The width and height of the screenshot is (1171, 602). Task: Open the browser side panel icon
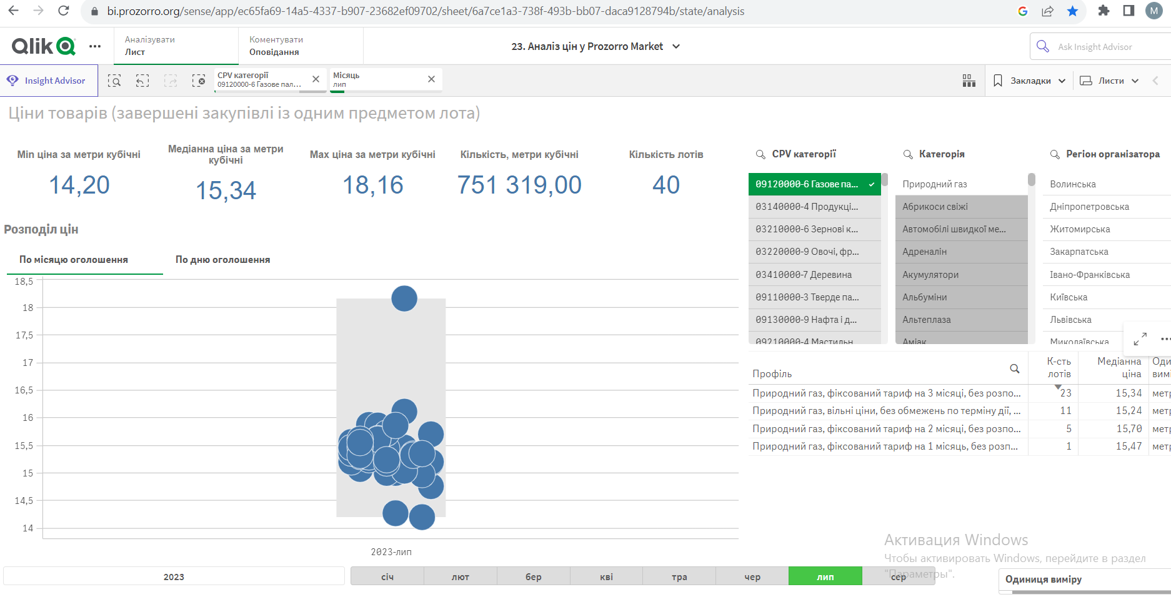(x=1129, y=11)
